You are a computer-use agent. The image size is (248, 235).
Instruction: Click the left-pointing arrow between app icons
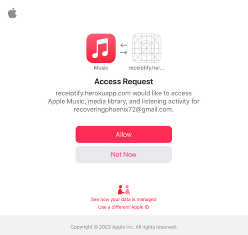tap(124, 45)
